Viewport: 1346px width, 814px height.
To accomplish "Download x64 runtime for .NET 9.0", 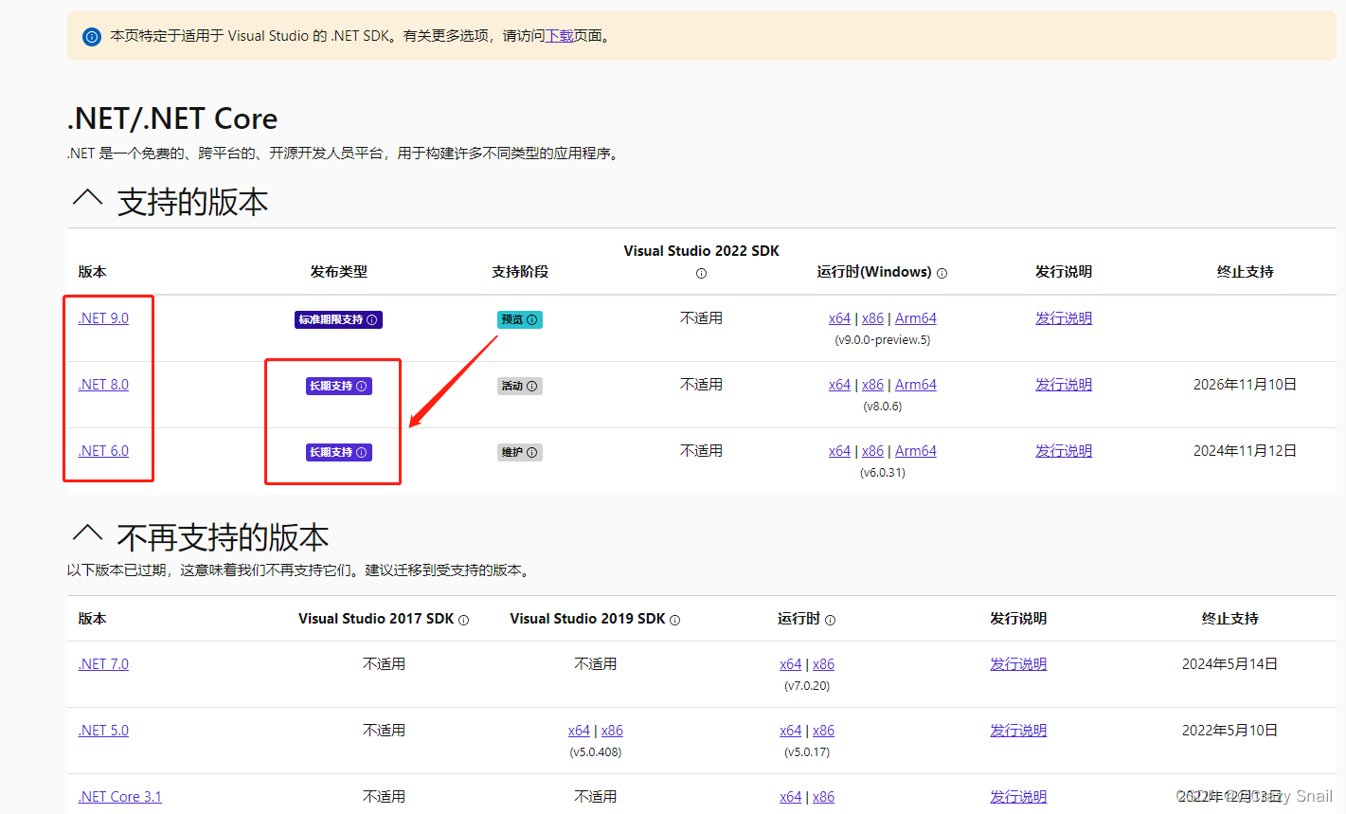I will click(x=839, y=318).
